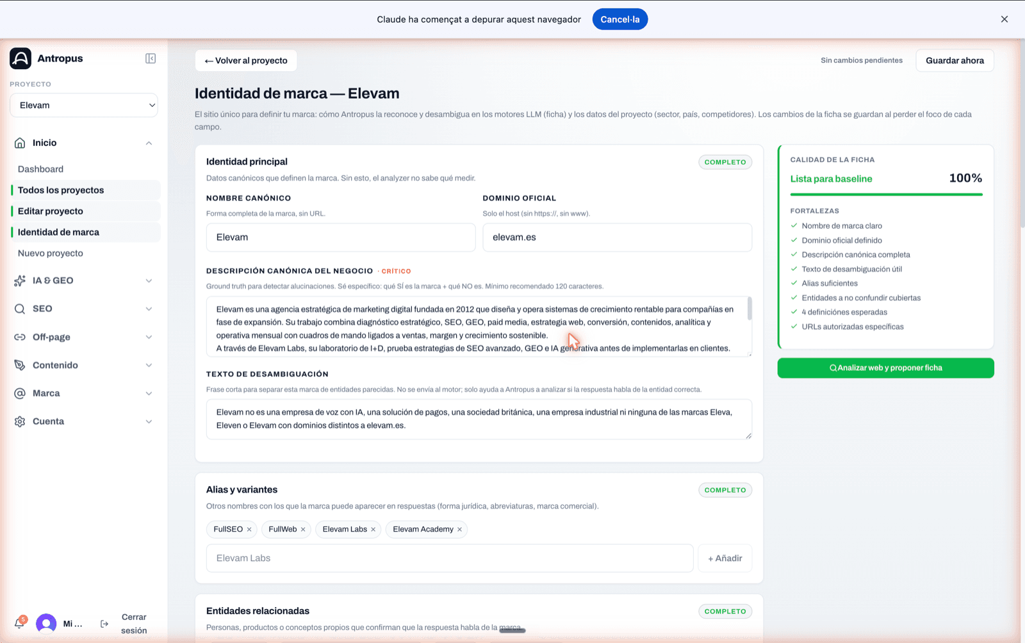Go to Todos los proyectos
This screenshot has width=1025, height=643.
85,190
